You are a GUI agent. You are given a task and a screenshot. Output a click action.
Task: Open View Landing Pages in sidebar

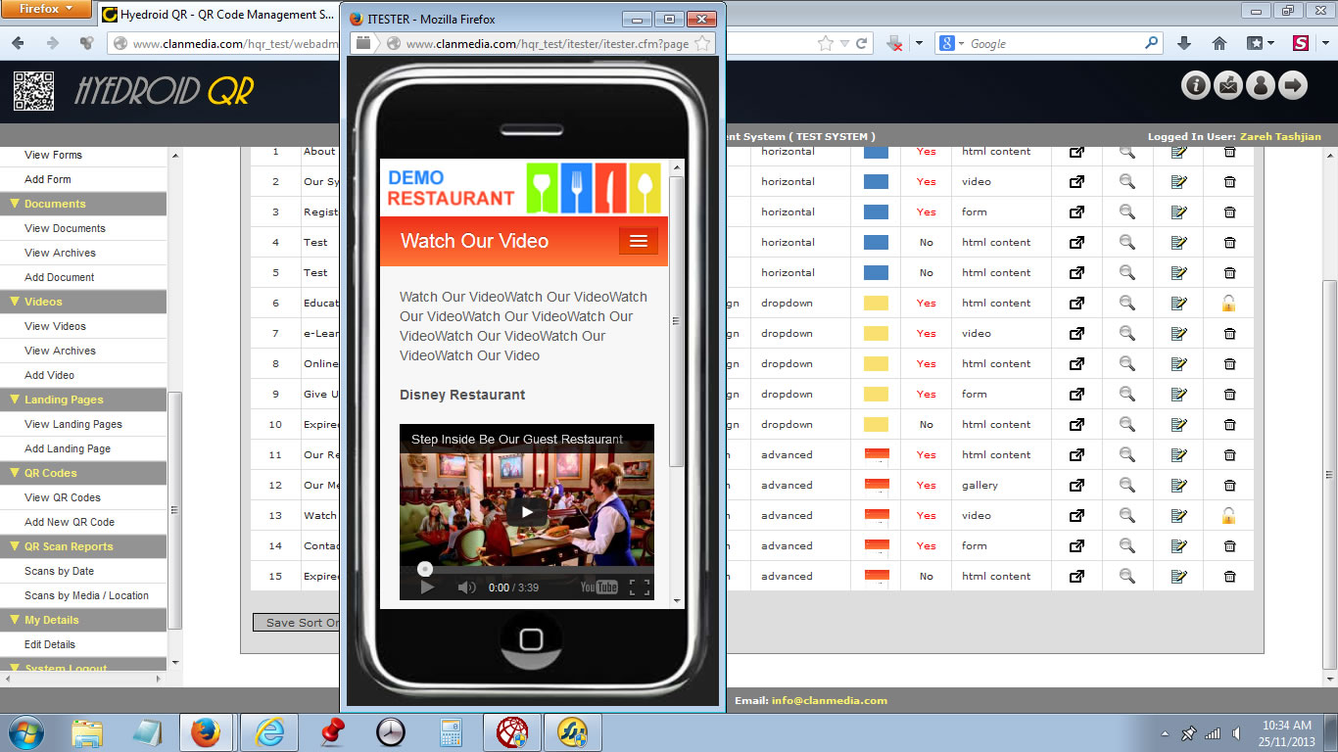point(73,424)
